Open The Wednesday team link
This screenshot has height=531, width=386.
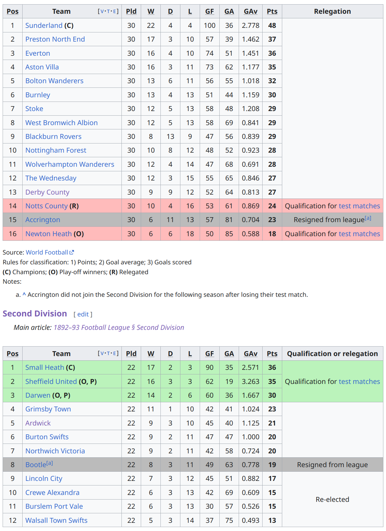click(x=51, y=178)
